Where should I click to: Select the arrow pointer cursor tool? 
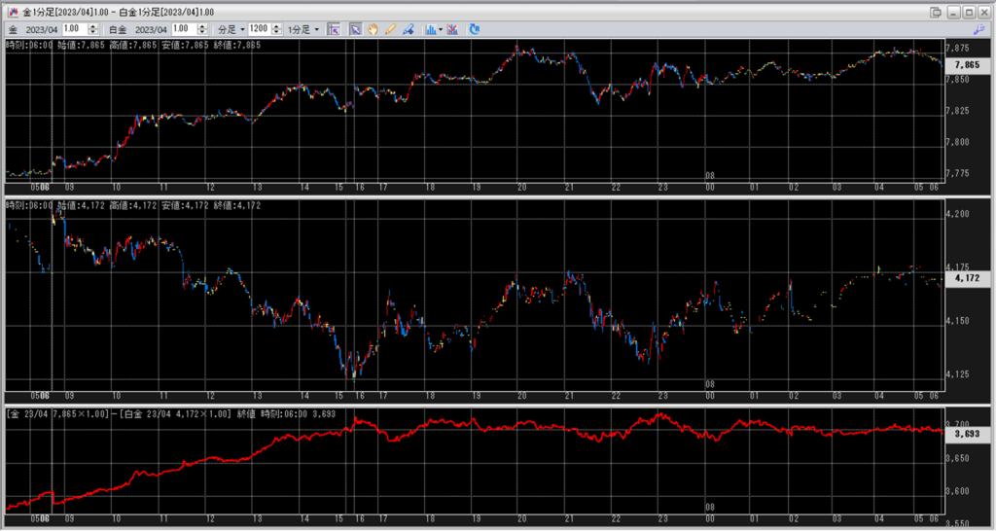tap(356, 29)
